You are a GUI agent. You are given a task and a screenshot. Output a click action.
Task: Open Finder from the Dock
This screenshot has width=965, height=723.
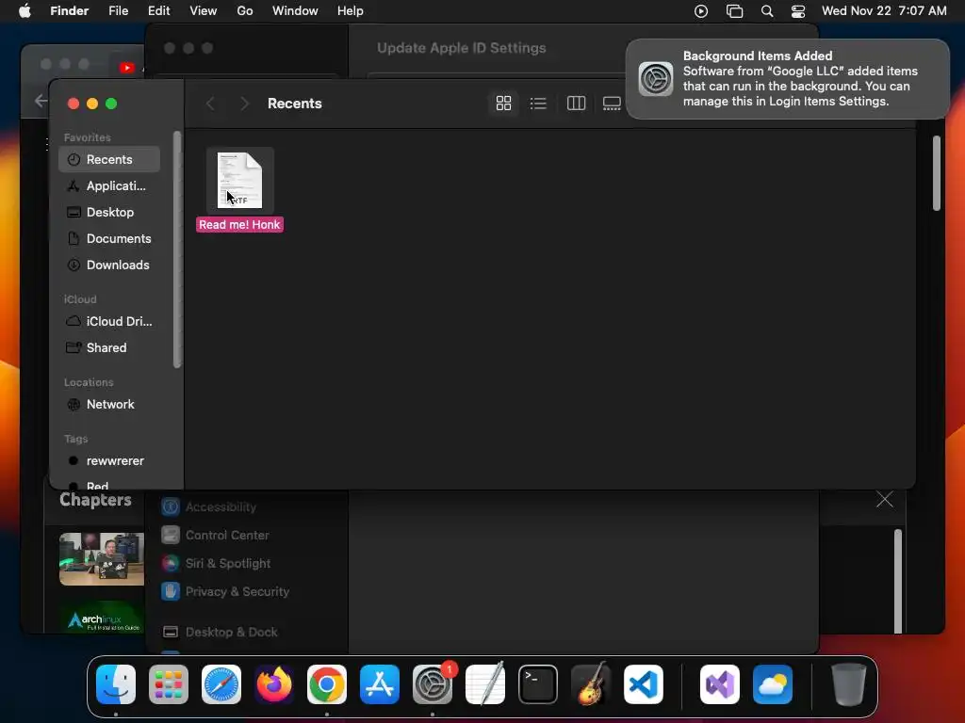116,684
